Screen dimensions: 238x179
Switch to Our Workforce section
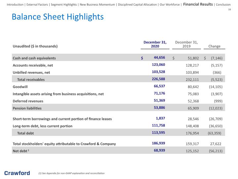click(170, 5)
